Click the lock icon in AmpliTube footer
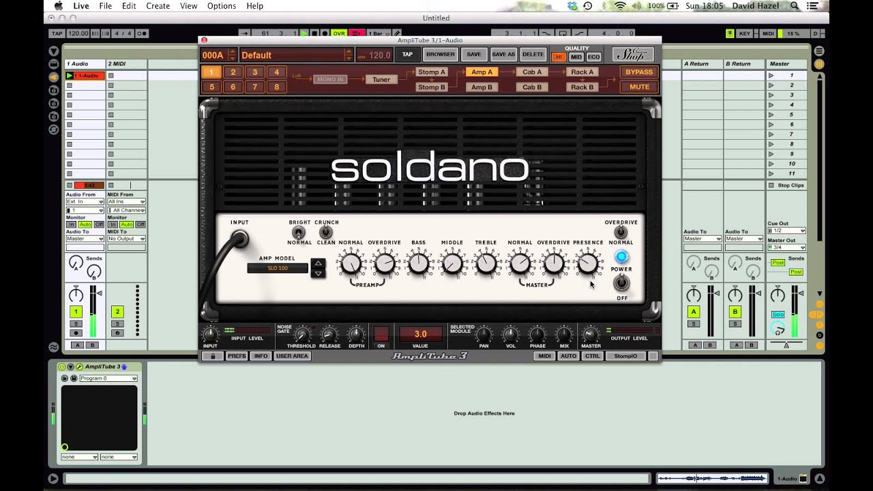 pos(213,356)
